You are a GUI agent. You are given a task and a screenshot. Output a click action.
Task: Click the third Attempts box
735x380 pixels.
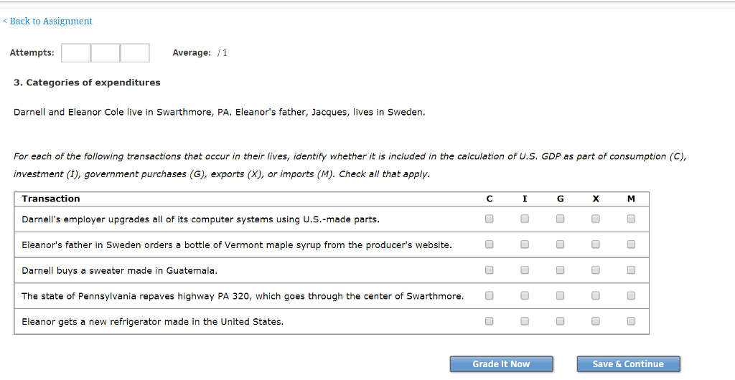(134, 53)
